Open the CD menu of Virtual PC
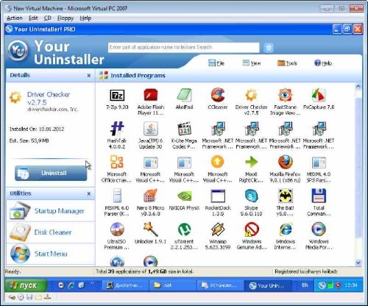 48,18
